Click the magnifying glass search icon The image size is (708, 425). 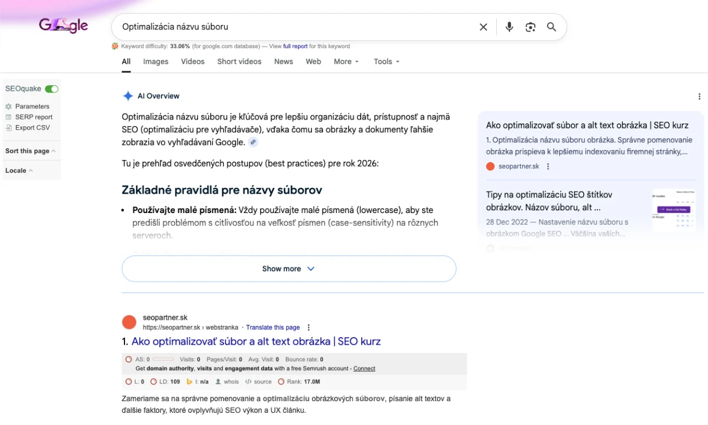point(551,27)
